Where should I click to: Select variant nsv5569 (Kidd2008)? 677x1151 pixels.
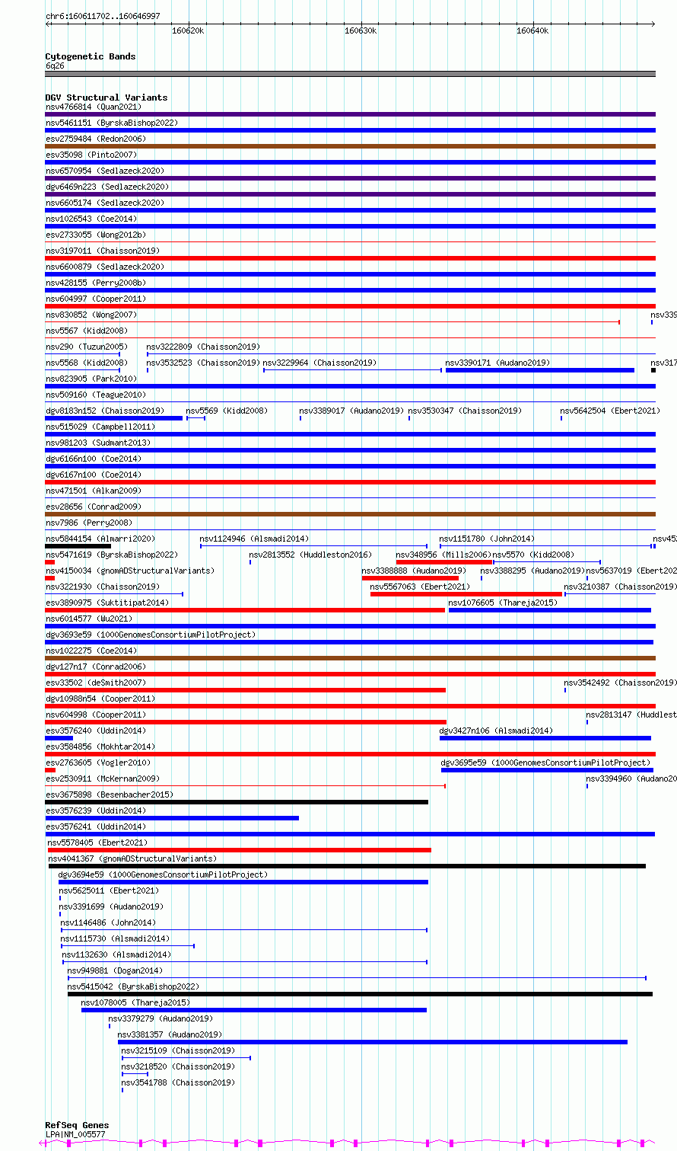[x=227, y=411]
